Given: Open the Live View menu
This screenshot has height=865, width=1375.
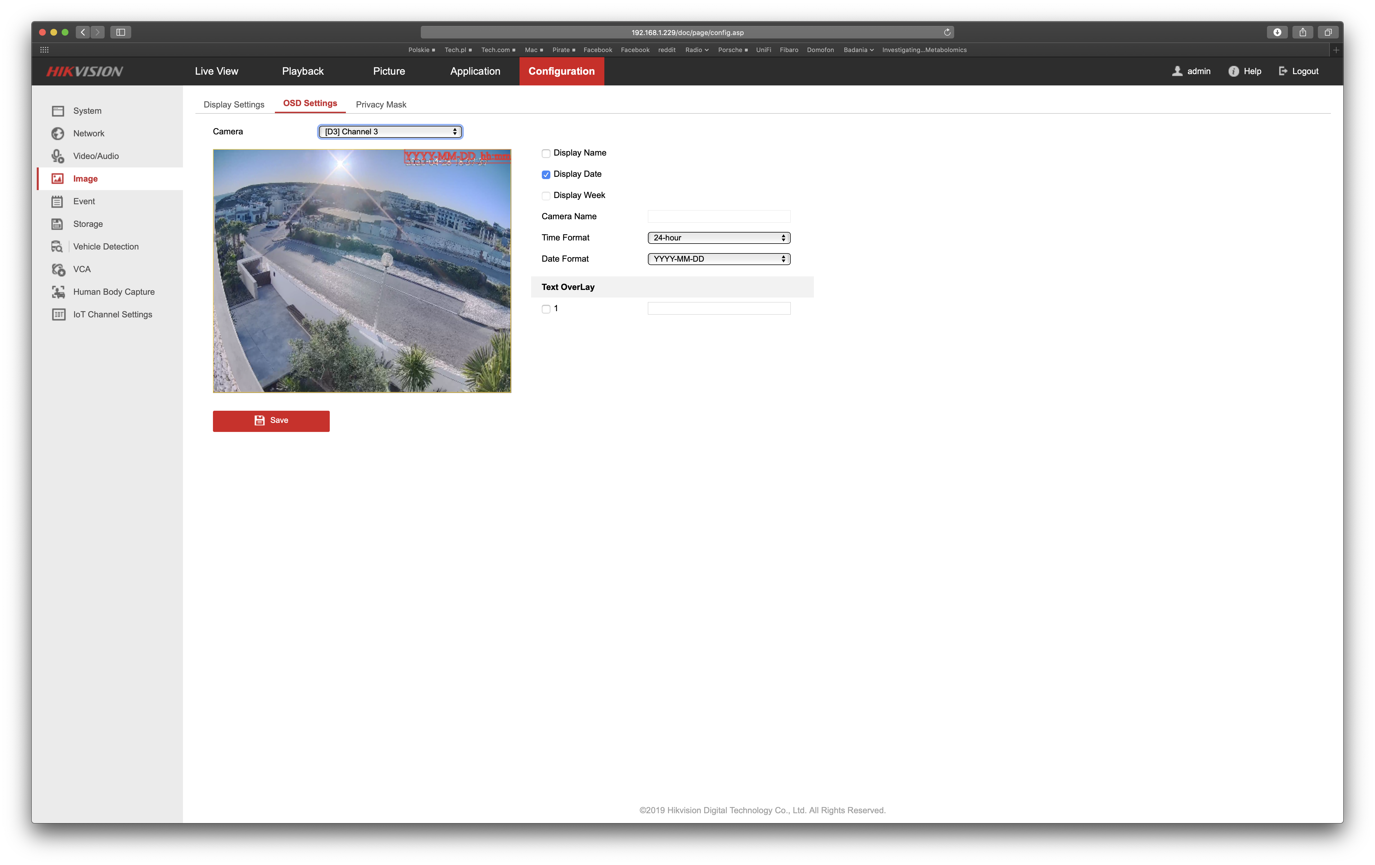Looking at the screenshot, I should (216, 71).
